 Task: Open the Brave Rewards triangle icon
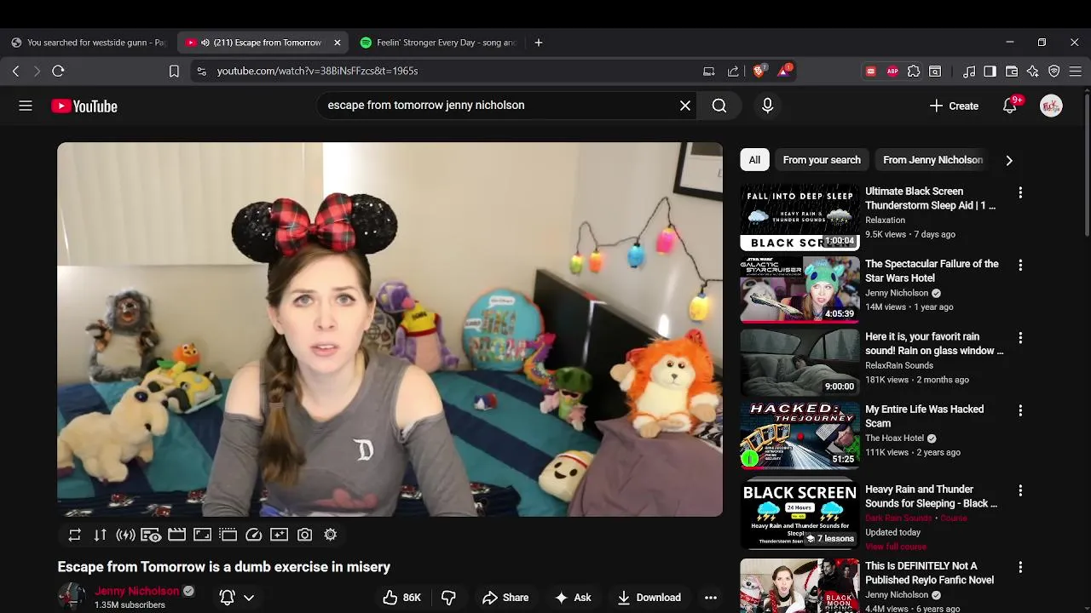click(784, 72)
